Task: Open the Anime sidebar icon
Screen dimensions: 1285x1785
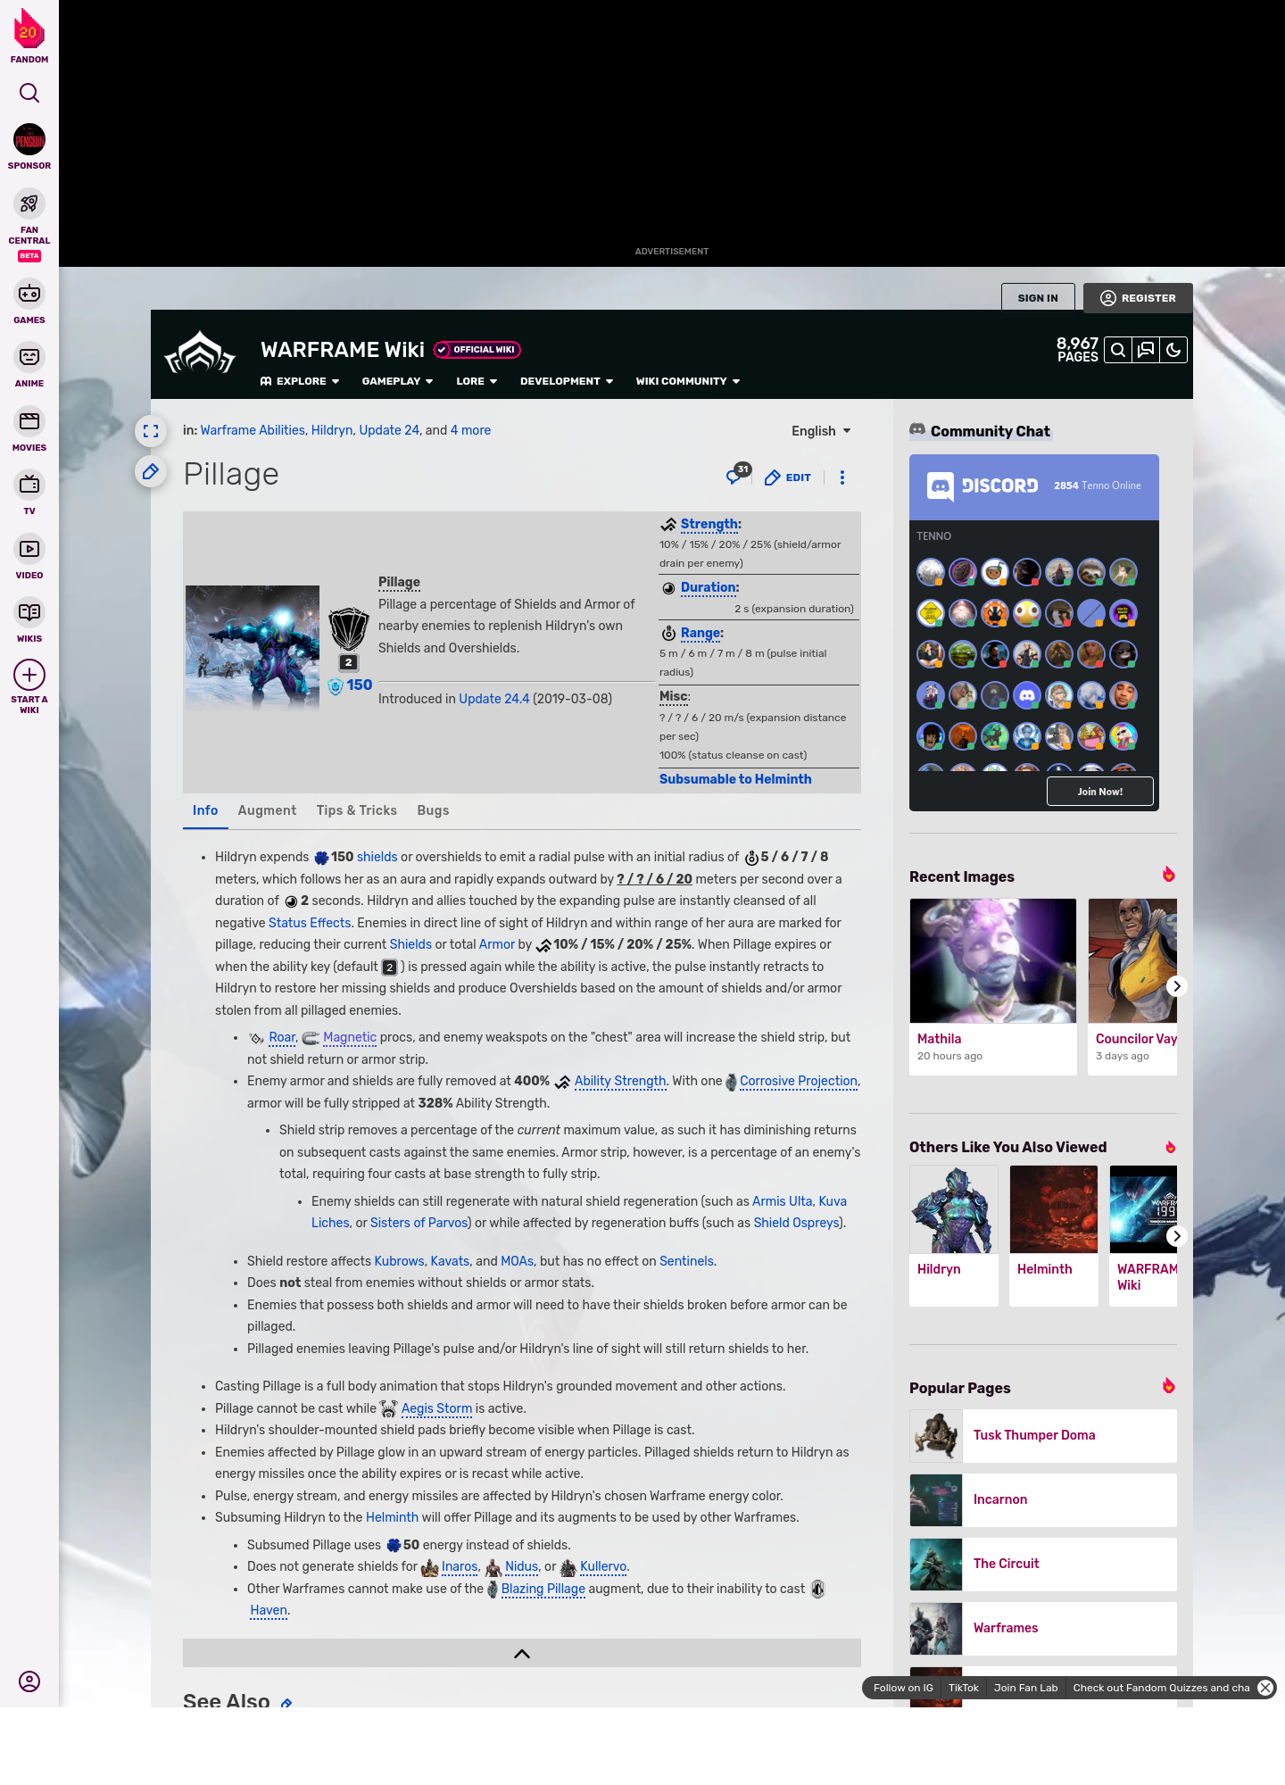Action: point(29,357)
